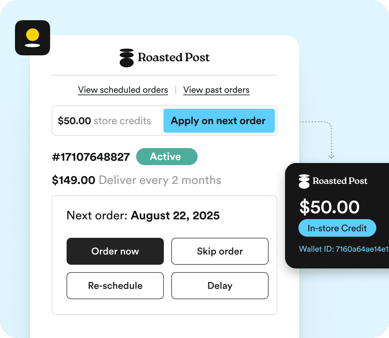Select subscription number #17107648827

point(91,157)
